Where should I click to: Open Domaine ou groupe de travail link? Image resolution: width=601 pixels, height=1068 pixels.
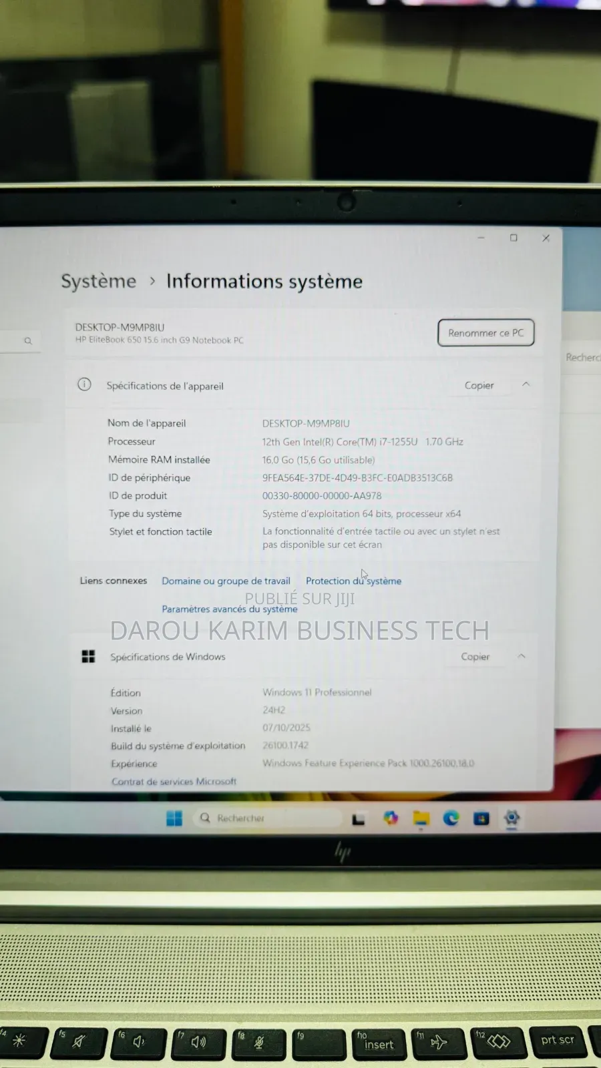(226, 581)
